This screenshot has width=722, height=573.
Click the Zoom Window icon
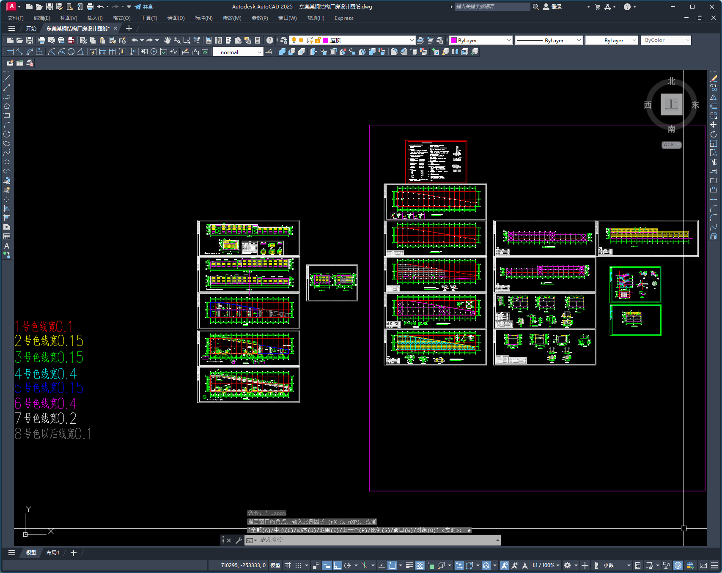pyautogui.click(x=187, y=40)
